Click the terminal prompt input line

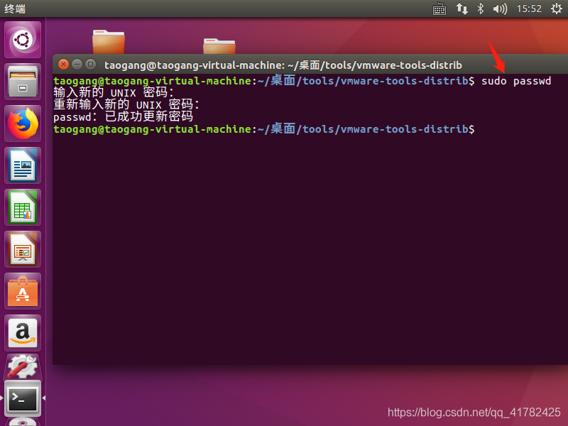click(x=310, y=129)
